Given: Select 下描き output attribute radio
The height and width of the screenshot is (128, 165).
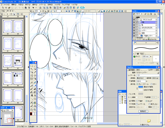Looking at the screenshot, I should point(137,101).
